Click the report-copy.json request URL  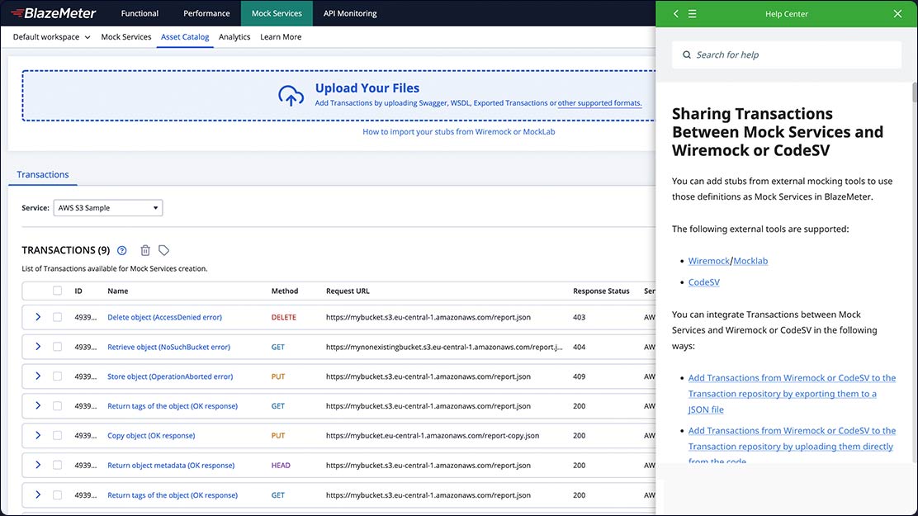coord(433,435)
